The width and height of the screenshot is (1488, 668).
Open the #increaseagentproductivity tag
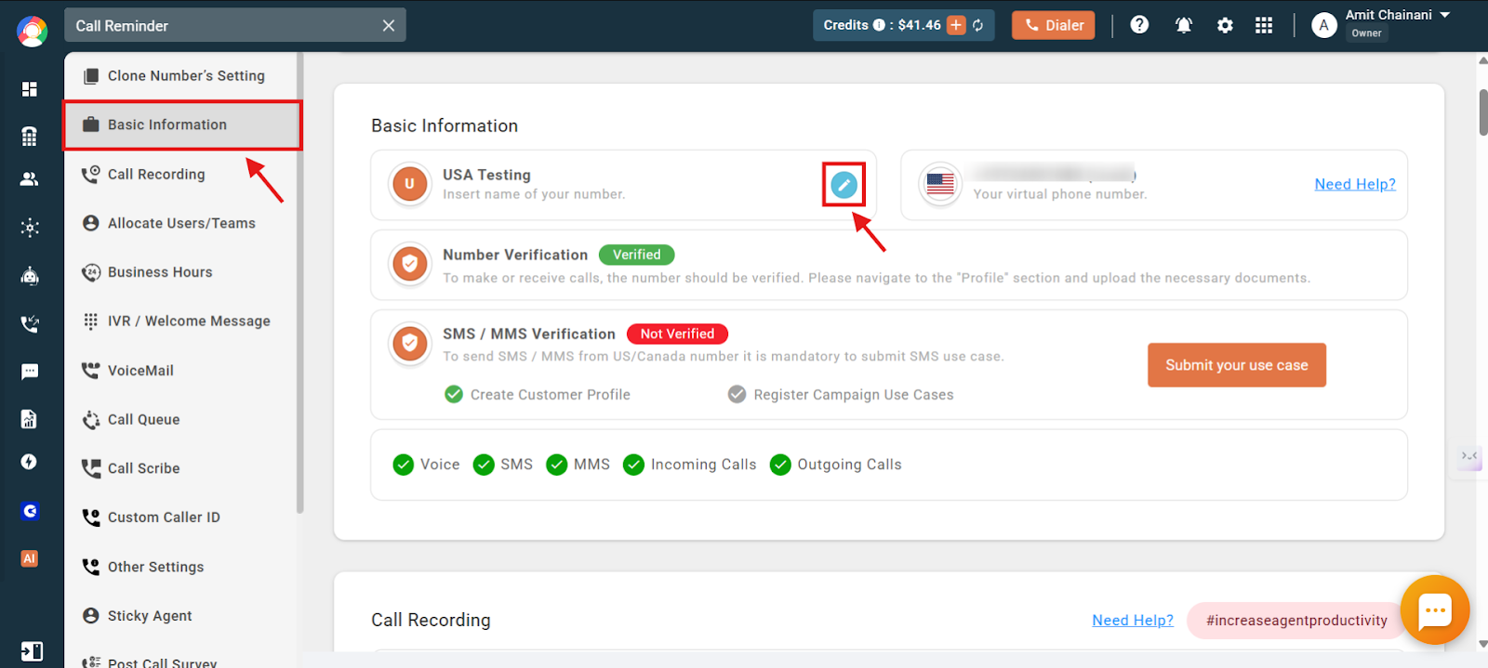1295,621
